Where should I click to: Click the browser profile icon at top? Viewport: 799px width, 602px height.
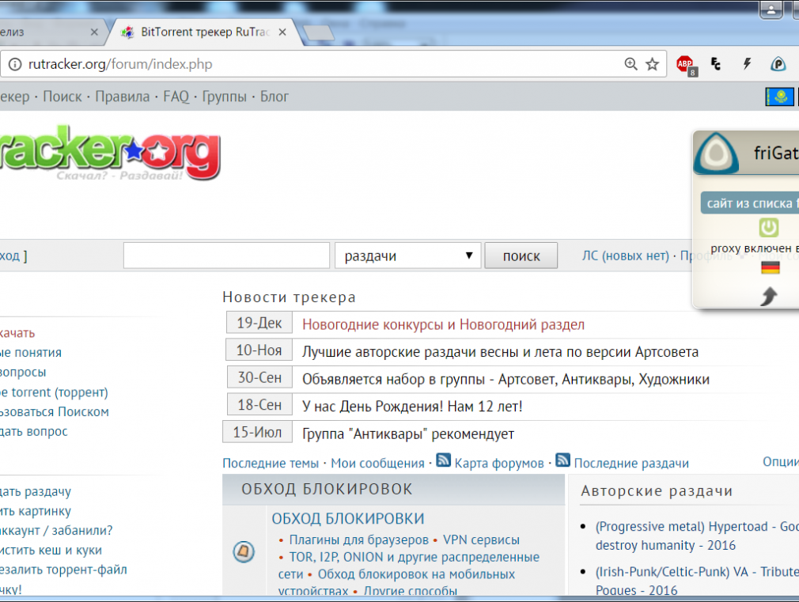(x=771, y=9)
